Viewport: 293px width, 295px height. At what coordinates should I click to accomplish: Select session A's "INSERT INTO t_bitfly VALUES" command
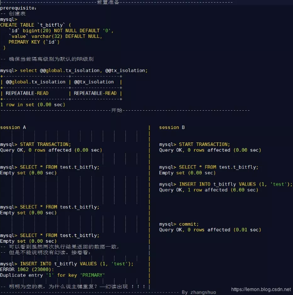tap(77, 264)
